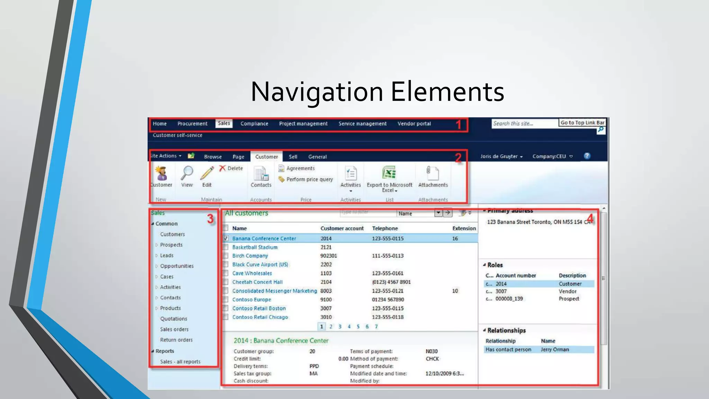
Task: Check the Basketball Stadium row checkbox
Action: tap(226, 247)
